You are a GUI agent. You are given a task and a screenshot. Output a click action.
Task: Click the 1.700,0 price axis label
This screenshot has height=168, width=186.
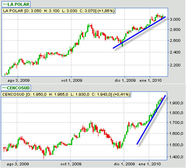[176, 123]
